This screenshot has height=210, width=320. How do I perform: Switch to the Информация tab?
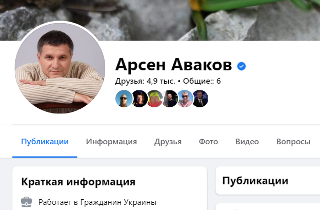(111, 142)
